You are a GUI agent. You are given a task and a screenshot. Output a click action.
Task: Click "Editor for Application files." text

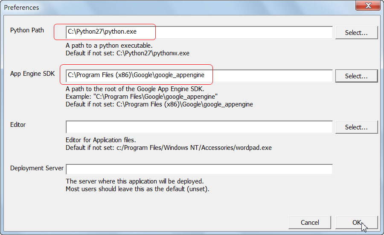click(101, 140)
